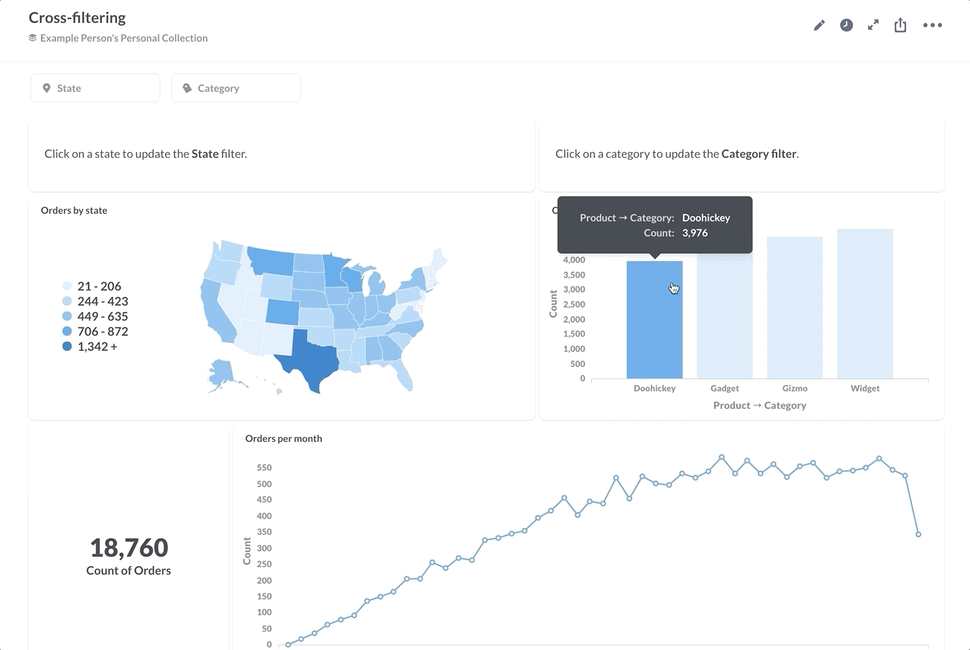Open the auto-refresh clock icon
This screenshot has height=650, width=970.
(847, 24)
